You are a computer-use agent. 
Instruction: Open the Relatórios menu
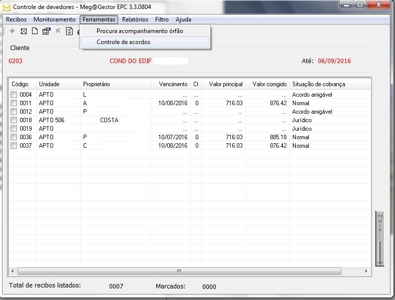pos(135,20)
